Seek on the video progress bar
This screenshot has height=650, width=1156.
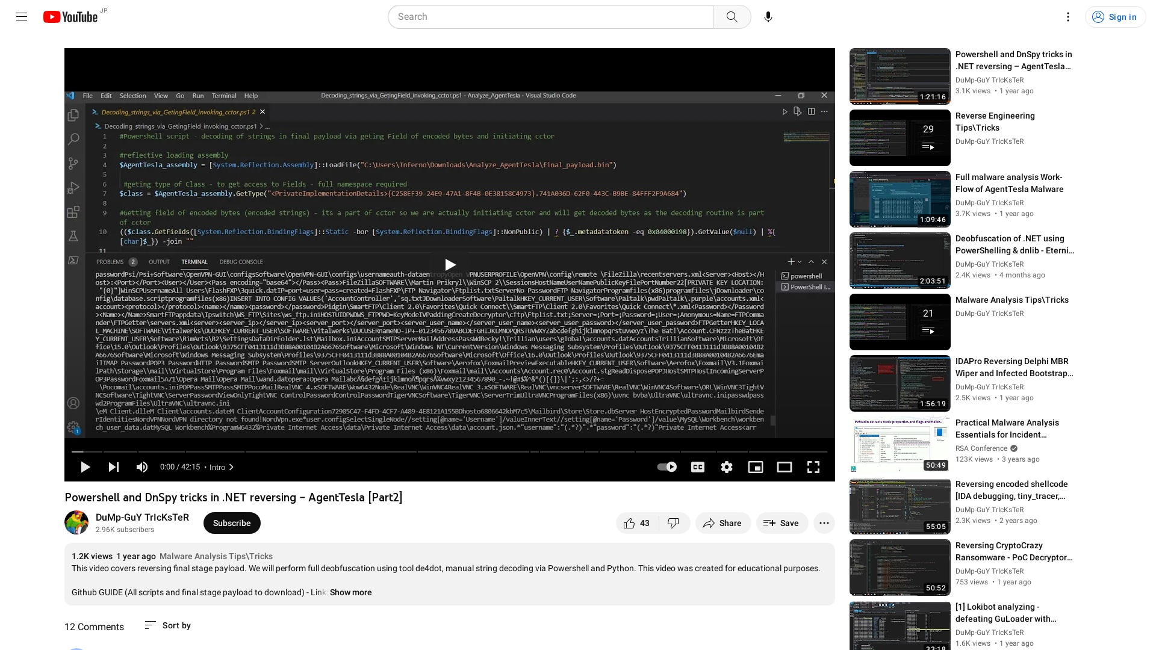coord(449,451)
